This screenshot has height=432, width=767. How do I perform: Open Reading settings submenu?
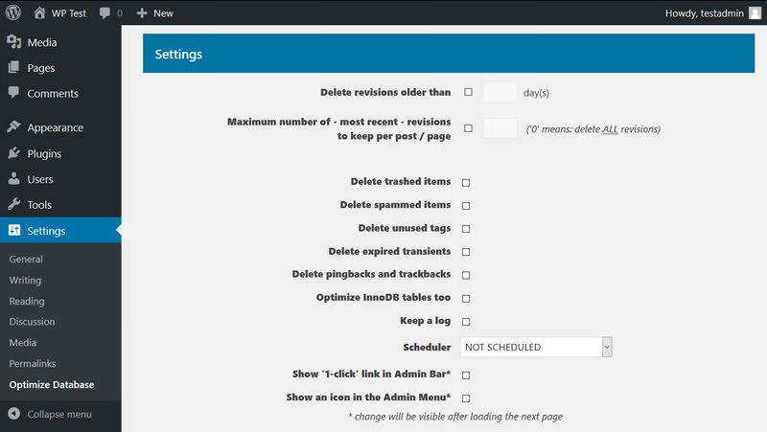(x=27, y=301)
